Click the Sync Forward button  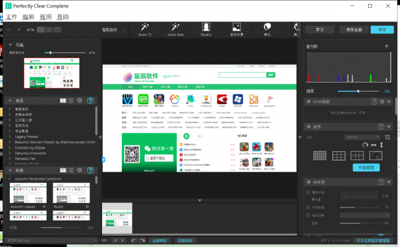pyautogui.click(x=185, y=240)
